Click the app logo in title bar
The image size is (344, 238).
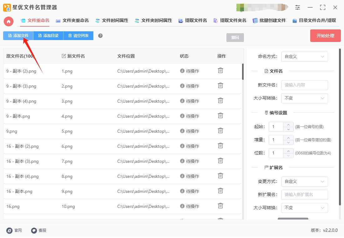[7, 8]
